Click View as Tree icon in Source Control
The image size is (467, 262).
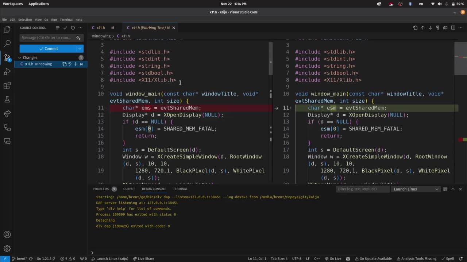point(57,28)
